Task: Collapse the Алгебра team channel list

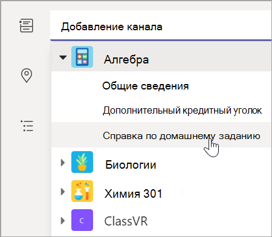Action: [x=63, y=57]
